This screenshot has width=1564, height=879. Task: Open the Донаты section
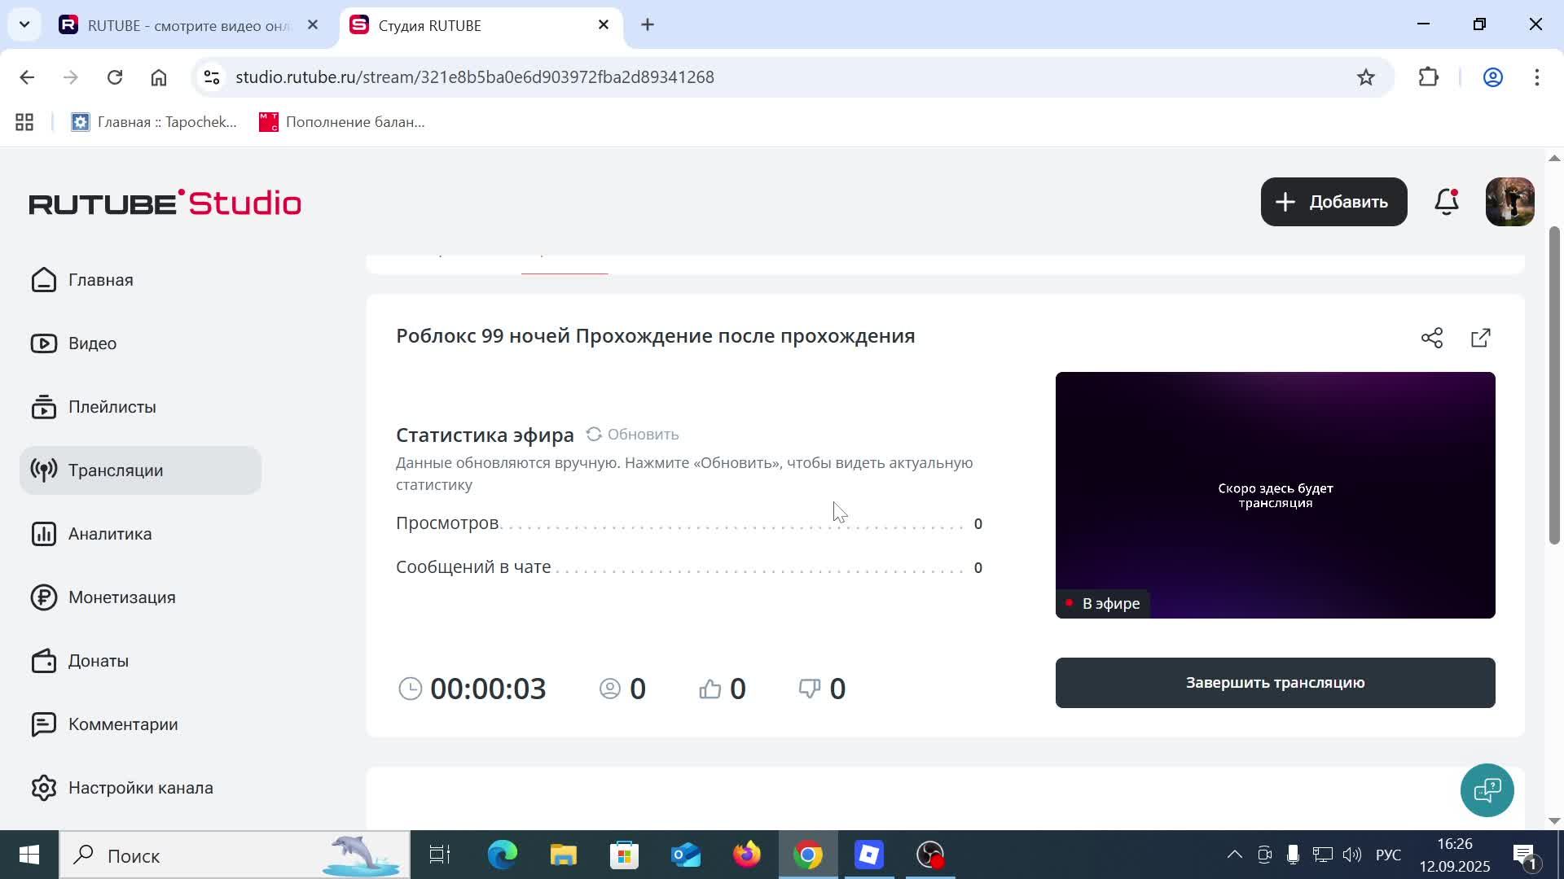click(x=98, y=660)
